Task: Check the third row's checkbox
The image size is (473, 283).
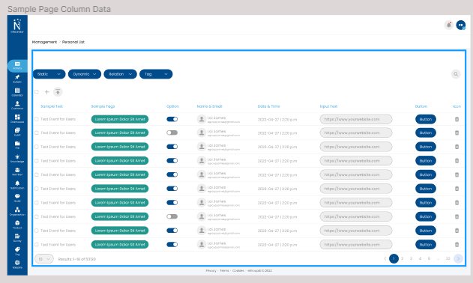Action: pos(37,147)
